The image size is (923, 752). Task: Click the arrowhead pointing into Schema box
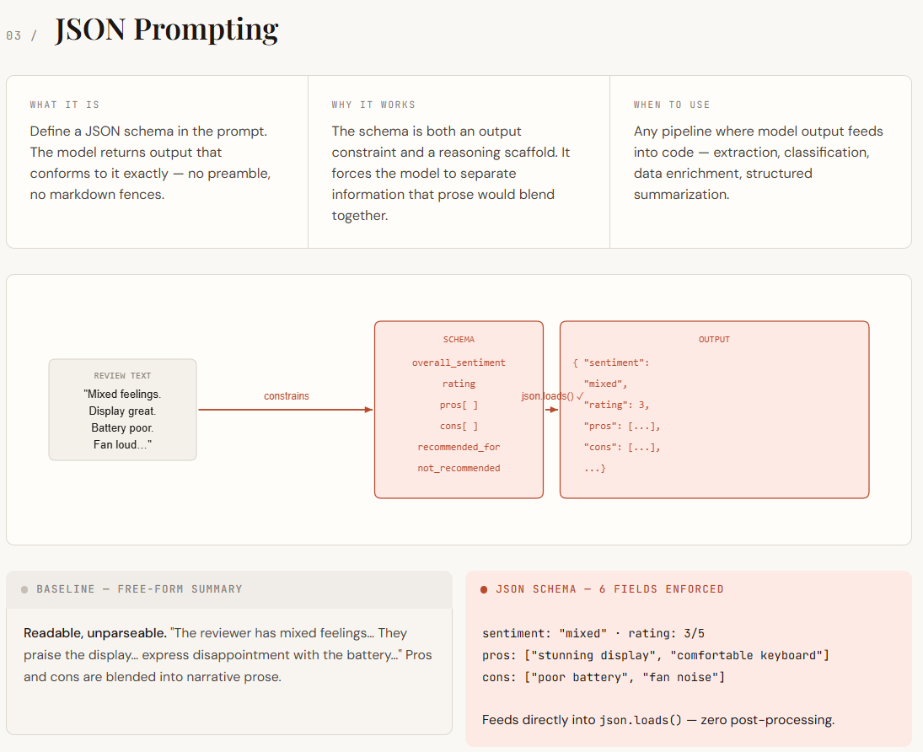368,409
